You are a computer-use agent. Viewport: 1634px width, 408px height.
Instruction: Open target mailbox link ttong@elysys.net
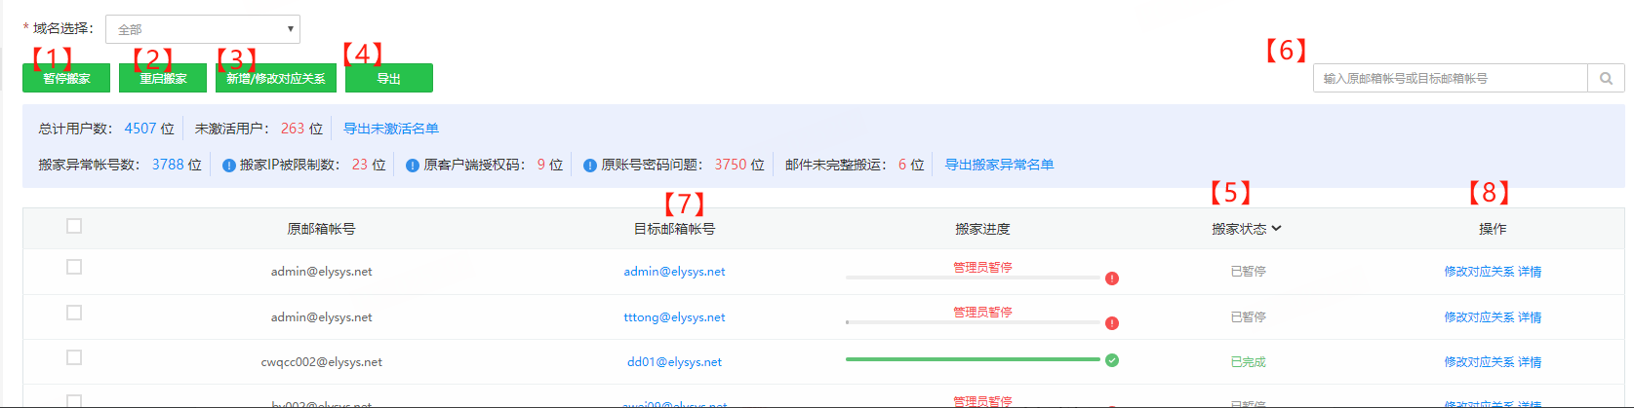coord(674,317)
